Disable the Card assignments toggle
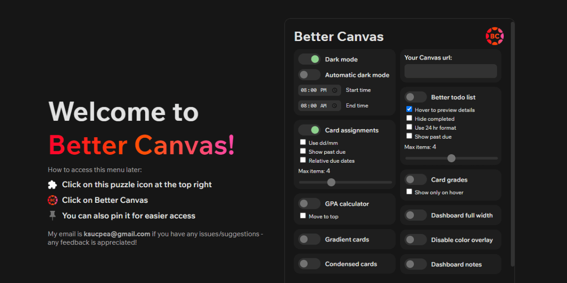Image resolution: width=567 pixels, height=283 pixels. (x=309, y=130)
